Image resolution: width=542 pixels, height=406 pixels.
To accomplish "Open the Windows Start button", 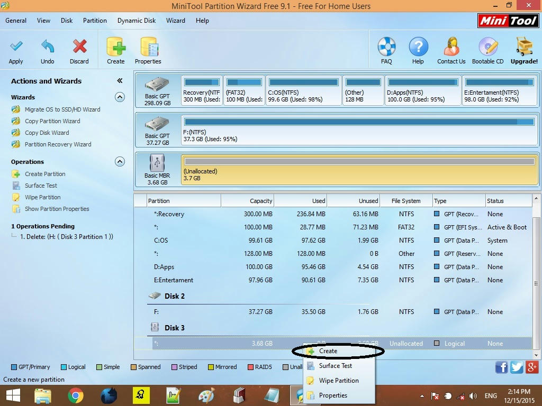I will coord(13,395).
